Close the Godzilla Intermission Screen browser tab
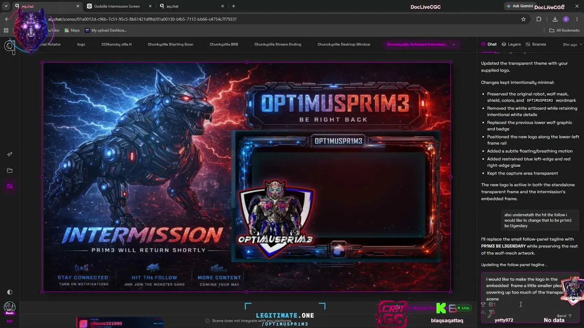Screen dimensions: 584x328 click(x=150, y=6)
